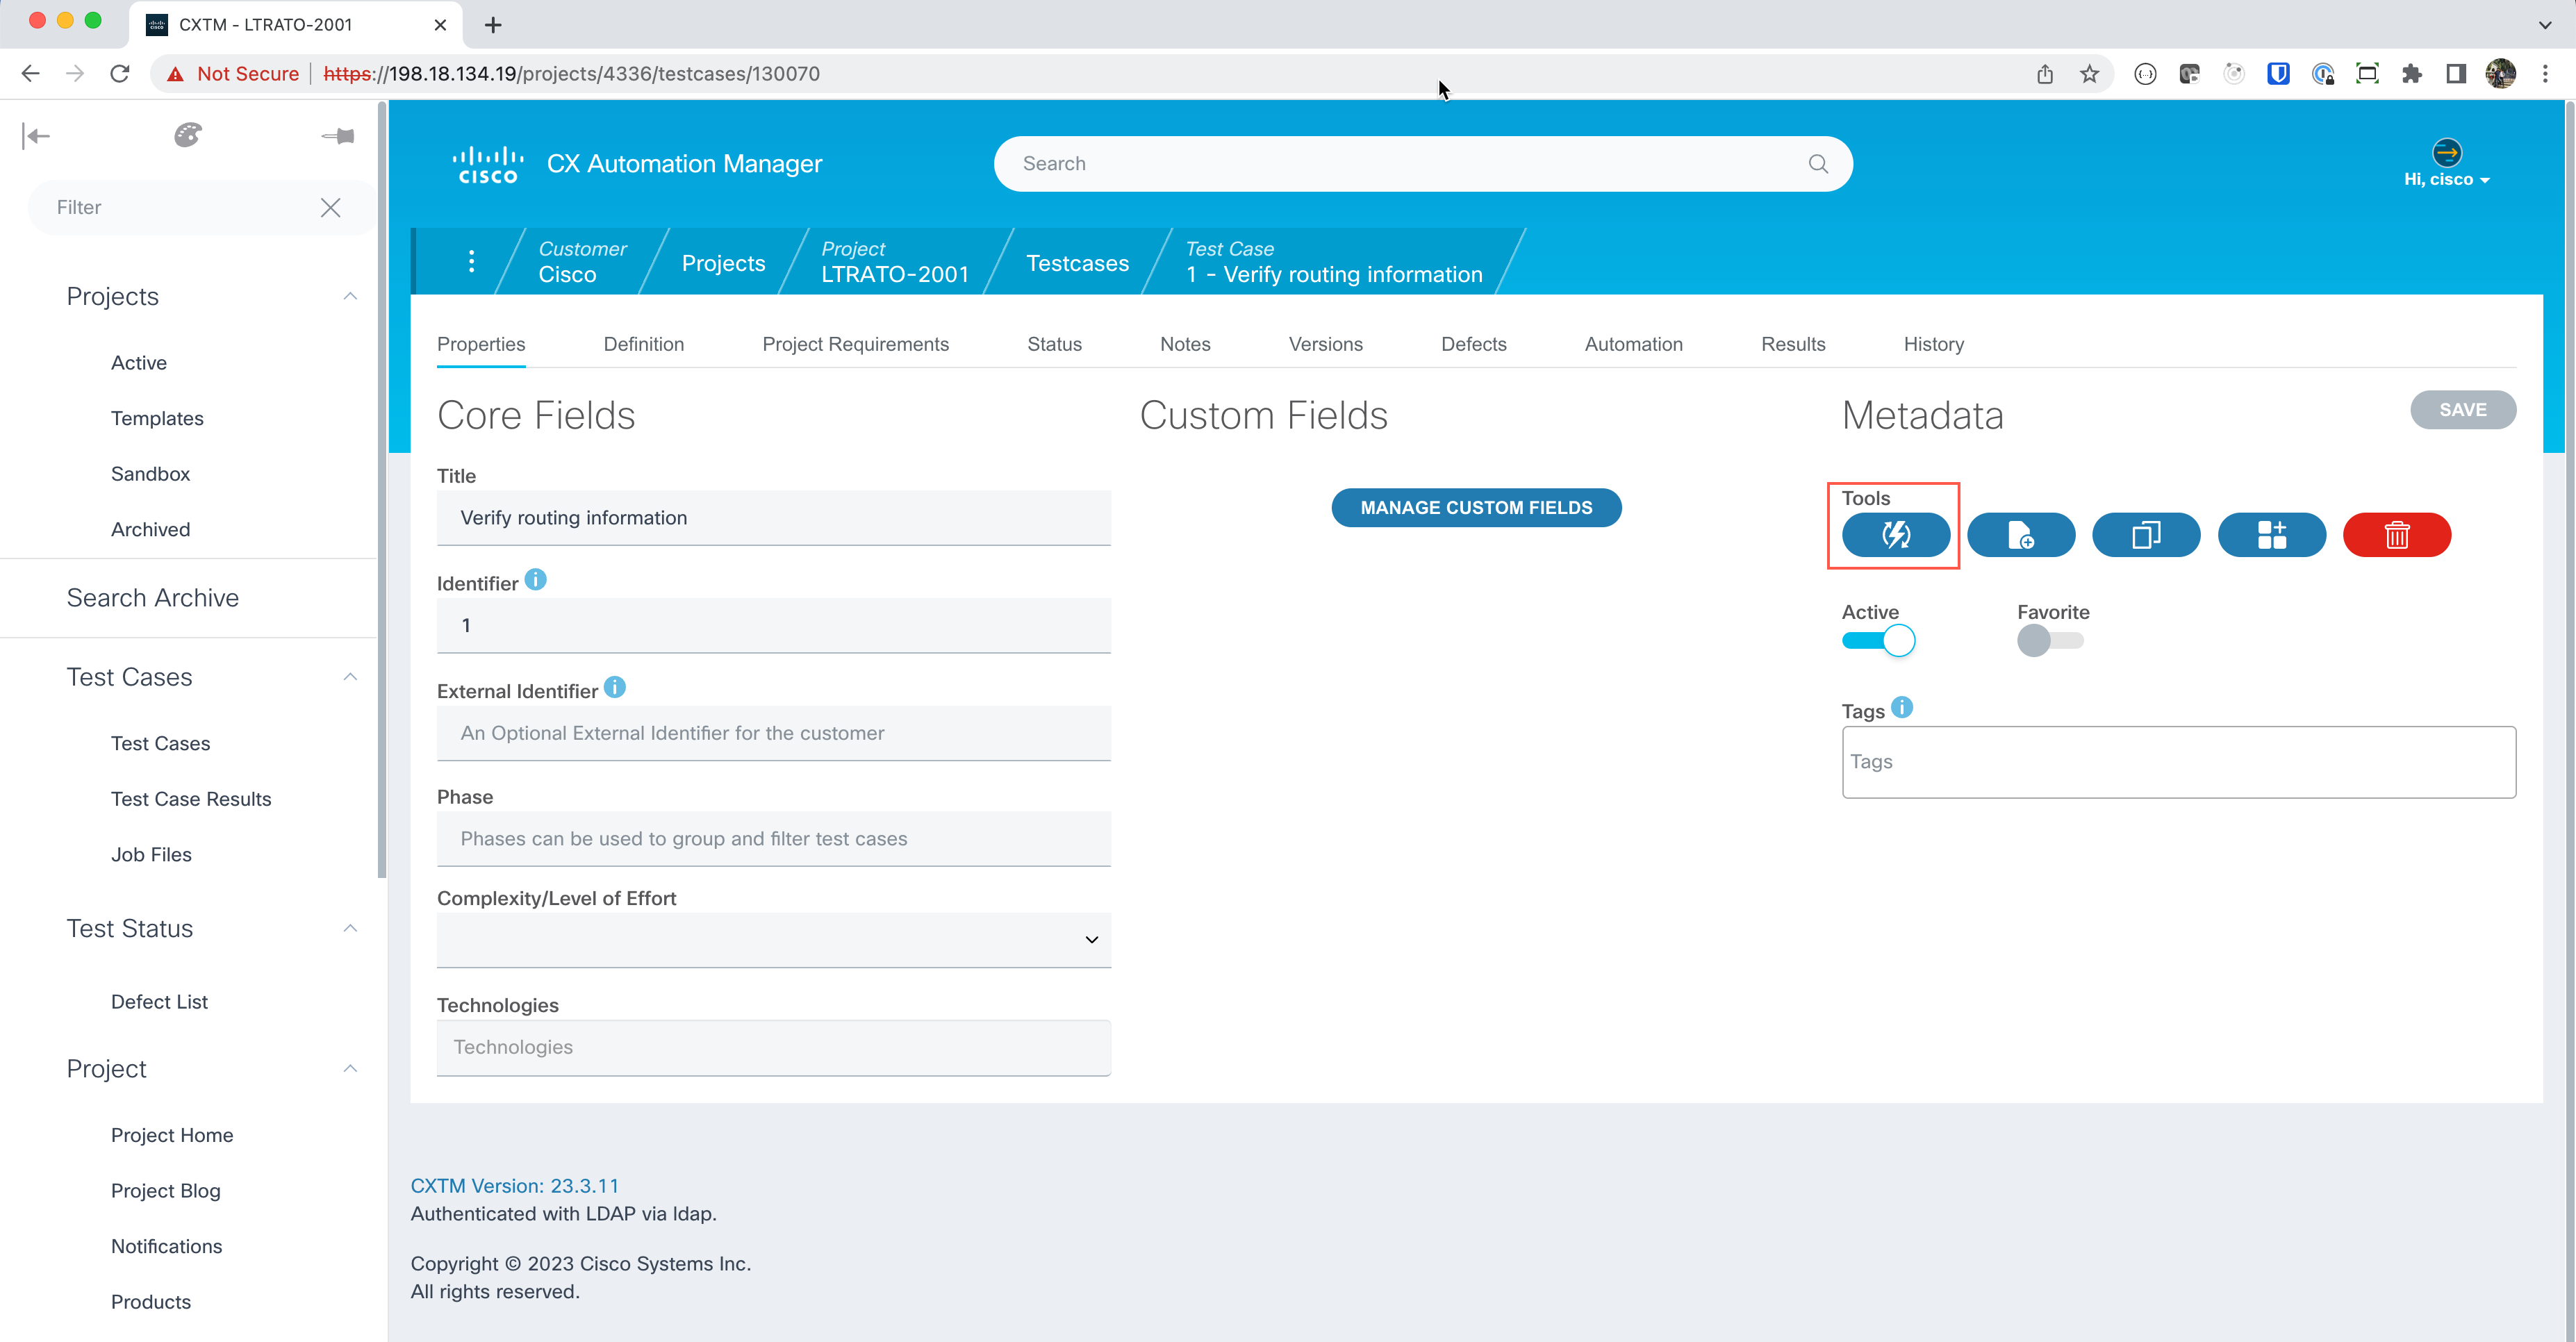2576x1342 pixels.
Task: Click the MANAGE CUSTOM FIELDS button
Action: [1476, 508]
